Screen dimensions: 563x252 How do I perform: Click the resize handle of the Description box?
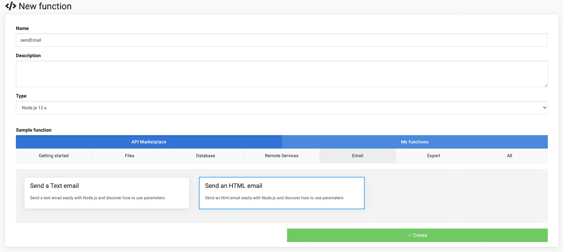coord(546,85)
